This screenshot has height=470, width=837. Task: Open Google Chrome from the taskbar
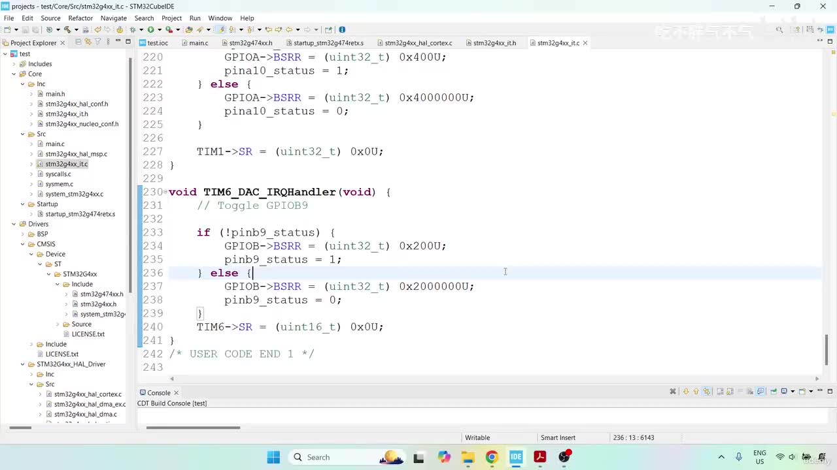pos(492,457)
